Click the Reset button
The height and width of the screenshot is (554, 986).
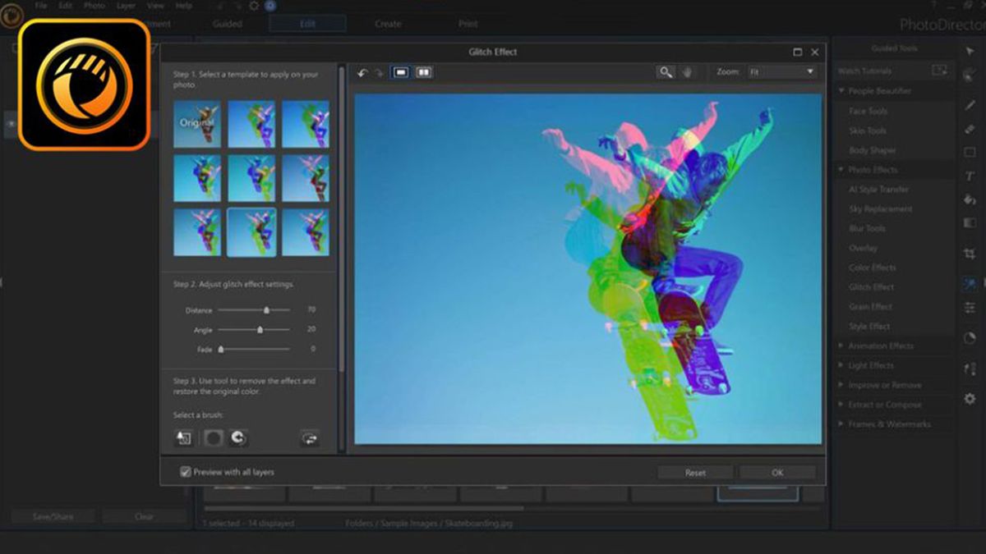pos(695,472)
